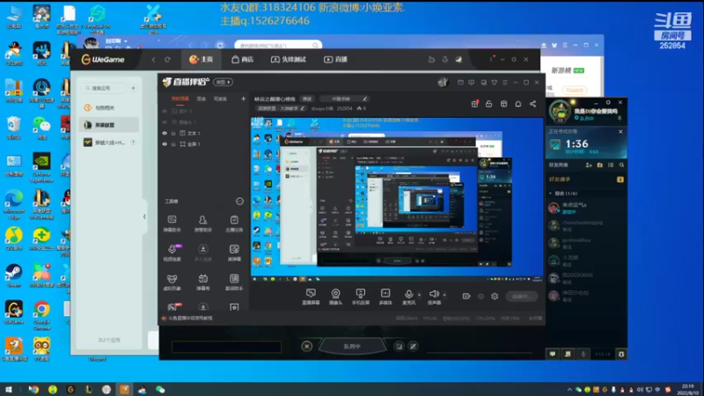The image size is (704, 396).
Task: Collapse the 工具箱 toolbox panel
Action: [x=239, y=202]
